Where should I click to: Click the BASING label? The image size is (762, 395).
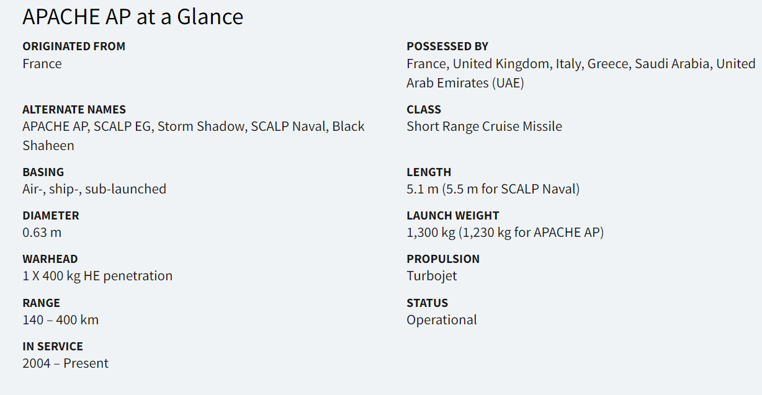pyautogui.click(x=43, y=172)
